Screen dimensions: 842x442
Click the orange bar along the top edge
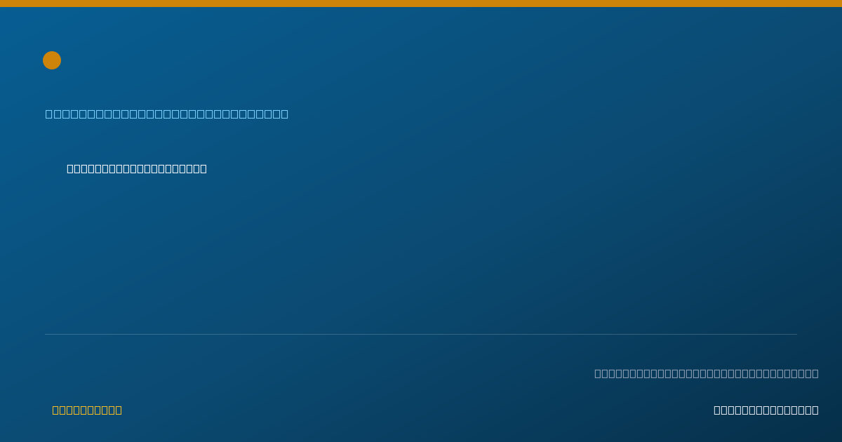coord(421,4)
